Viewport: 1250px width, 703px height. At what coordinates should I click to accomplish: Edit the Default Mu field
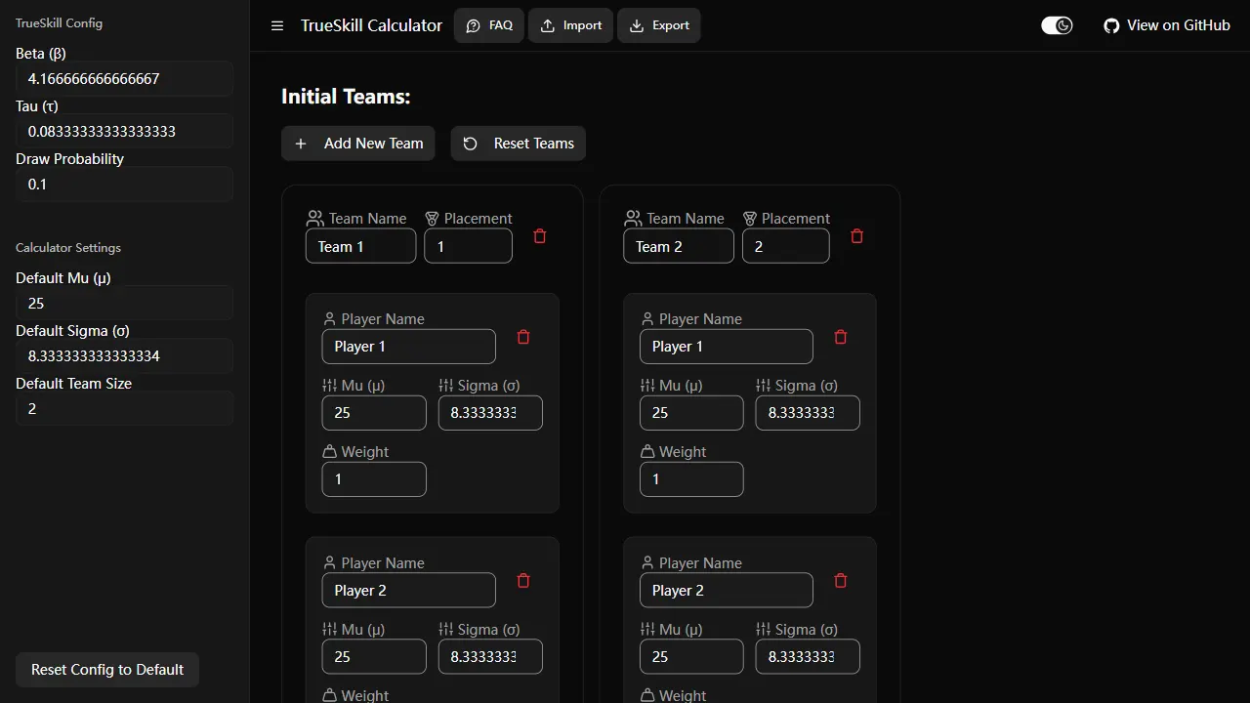(x=124, y=304)
